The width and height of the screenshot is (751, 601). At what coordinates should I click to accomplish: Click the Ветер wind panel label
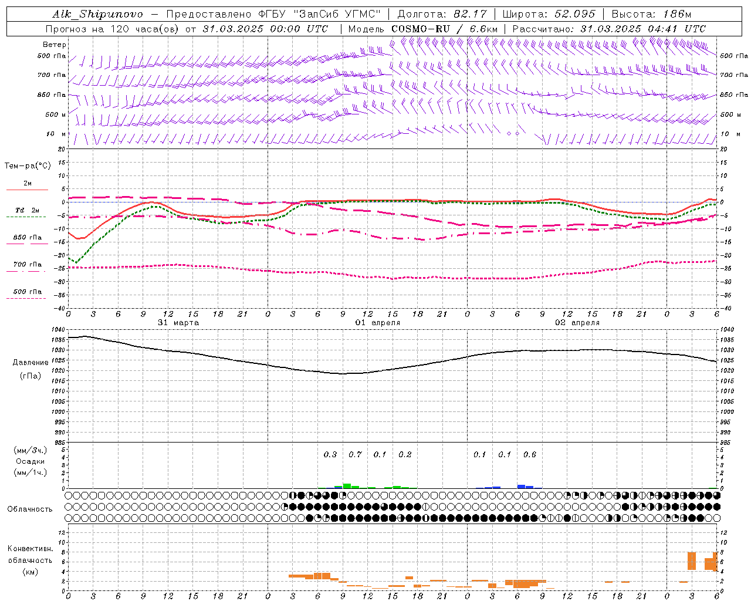tap(55, 45)
